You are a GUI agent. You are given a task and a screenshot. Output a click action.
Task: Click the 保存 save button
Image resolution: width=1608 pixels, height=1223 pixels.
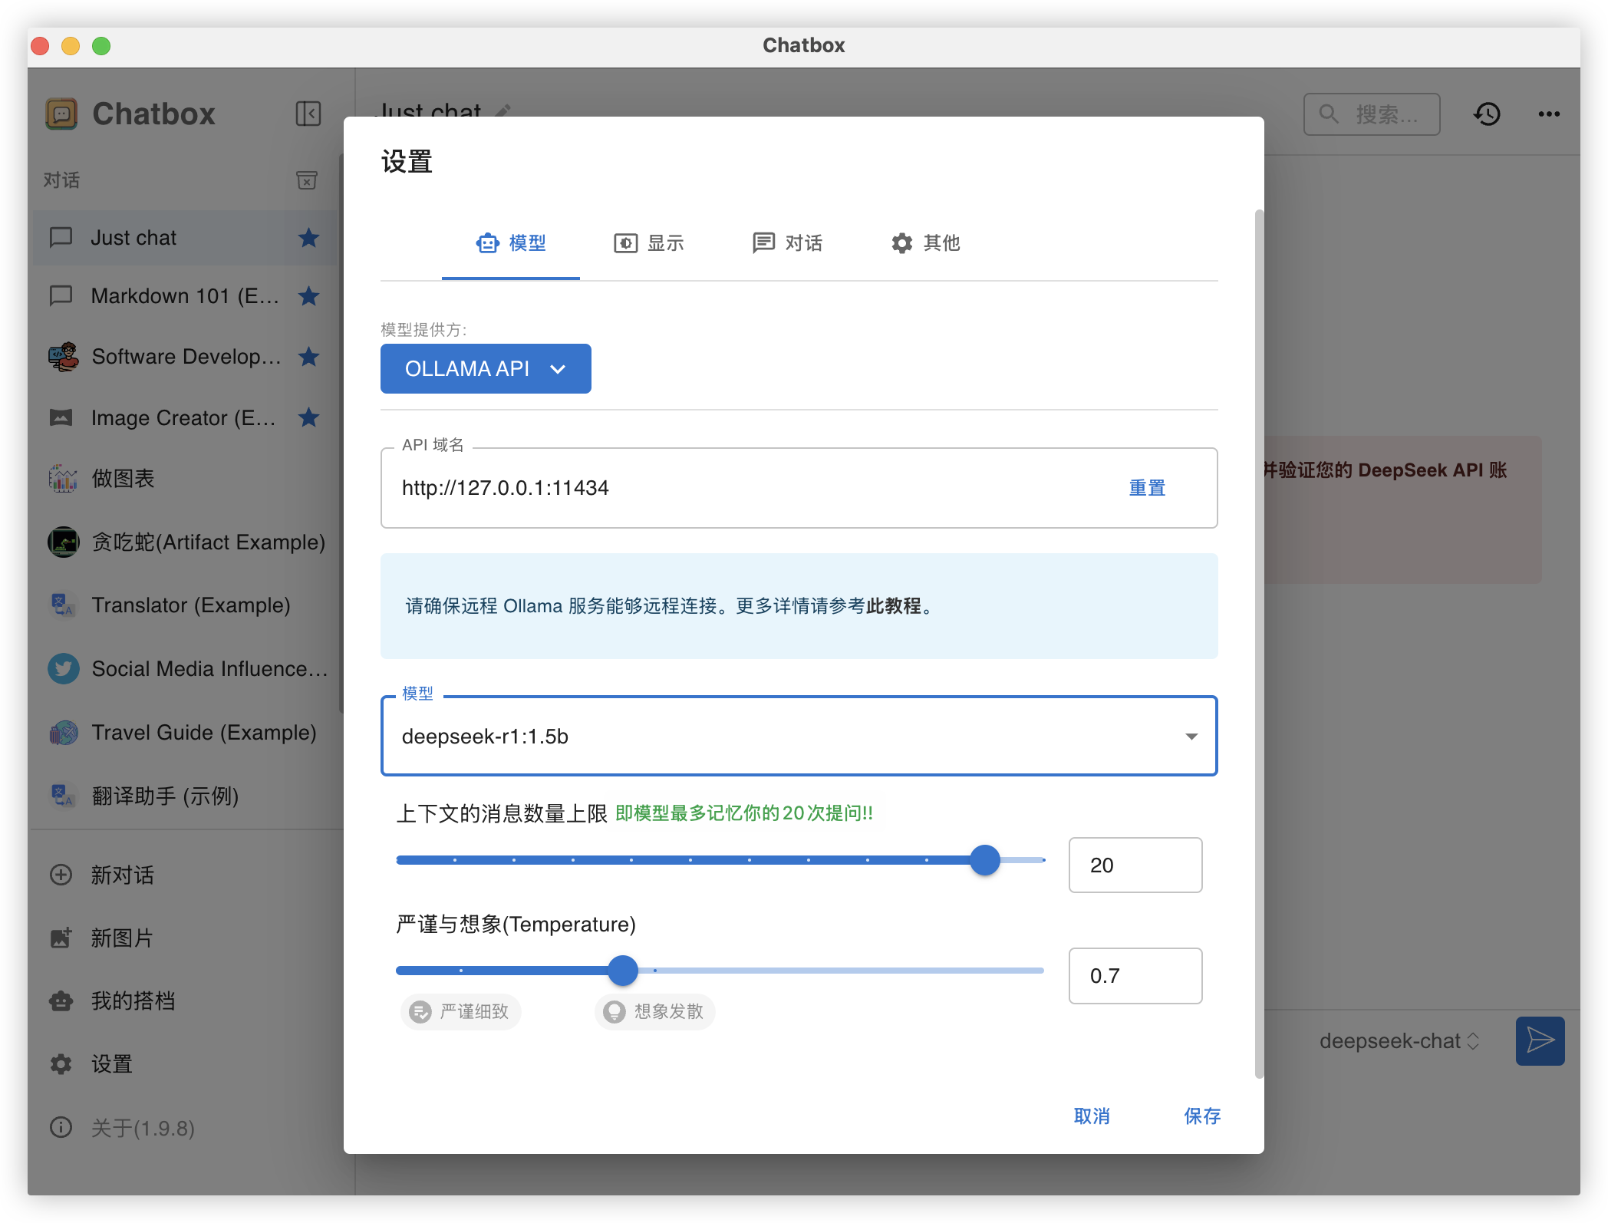tap(1201, 1116)
